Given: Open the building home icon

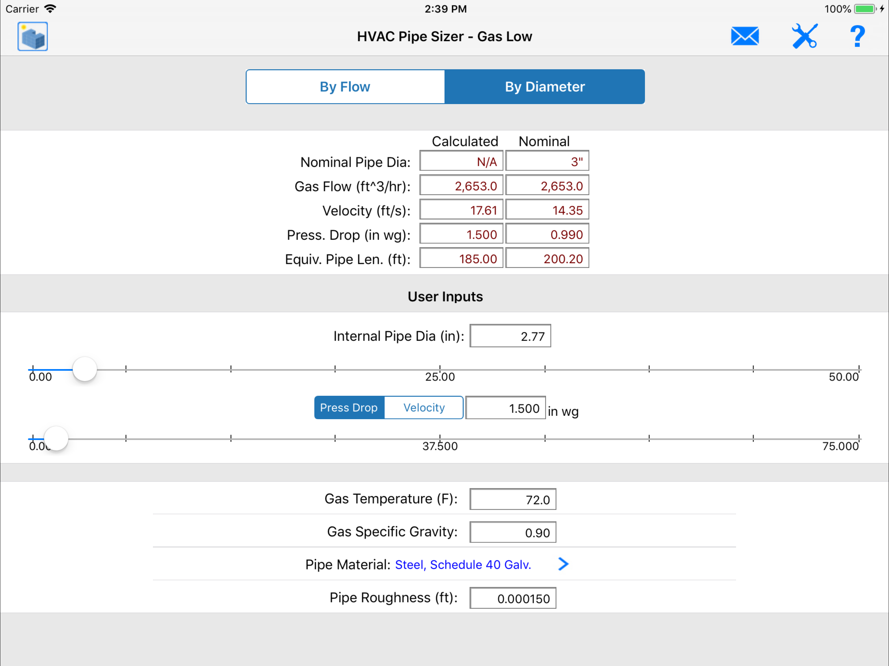Looking at the screenshot, I should point(33,36).
